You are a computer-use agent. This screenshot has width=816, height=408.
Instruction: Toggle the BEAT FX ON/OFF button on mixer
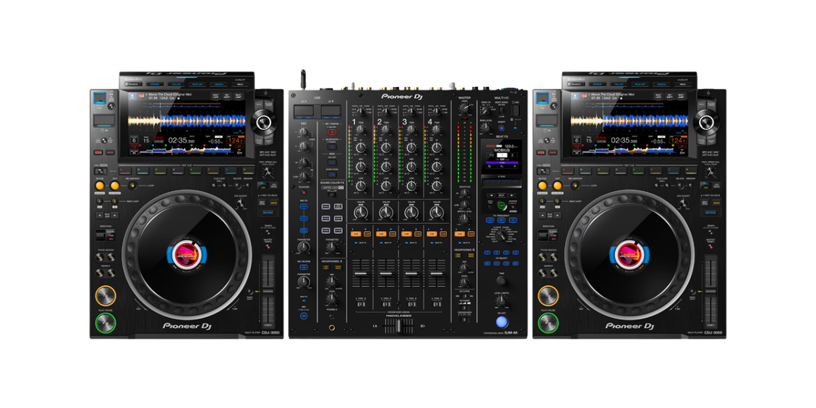[x=501, y=322]
